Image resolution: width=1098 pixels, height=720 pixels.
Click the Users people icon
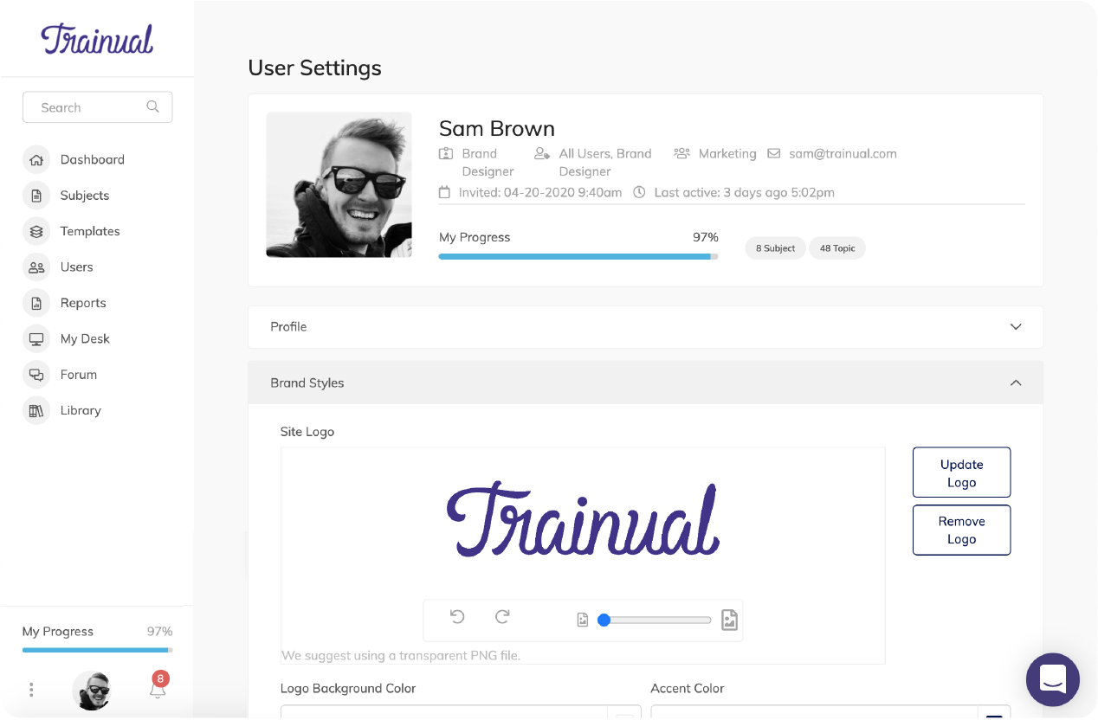(x=36, y=267)
